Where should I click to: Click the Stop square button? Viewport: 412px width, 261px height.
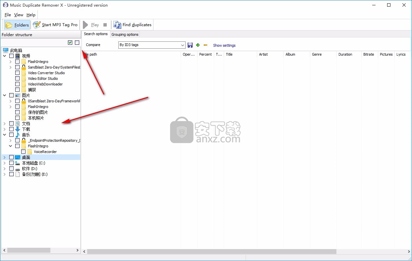coord(105,25)
